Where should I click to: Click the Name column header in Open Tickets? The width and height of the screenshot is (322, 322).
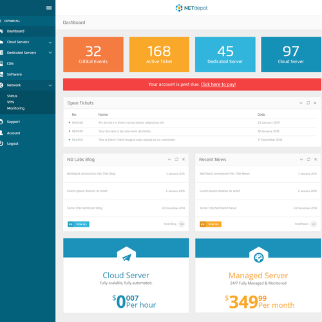tap(103, 115)
